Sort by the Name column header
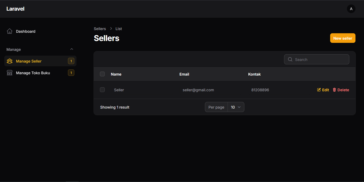This screenshot has width=364, height=182. (x=116, y=74)
